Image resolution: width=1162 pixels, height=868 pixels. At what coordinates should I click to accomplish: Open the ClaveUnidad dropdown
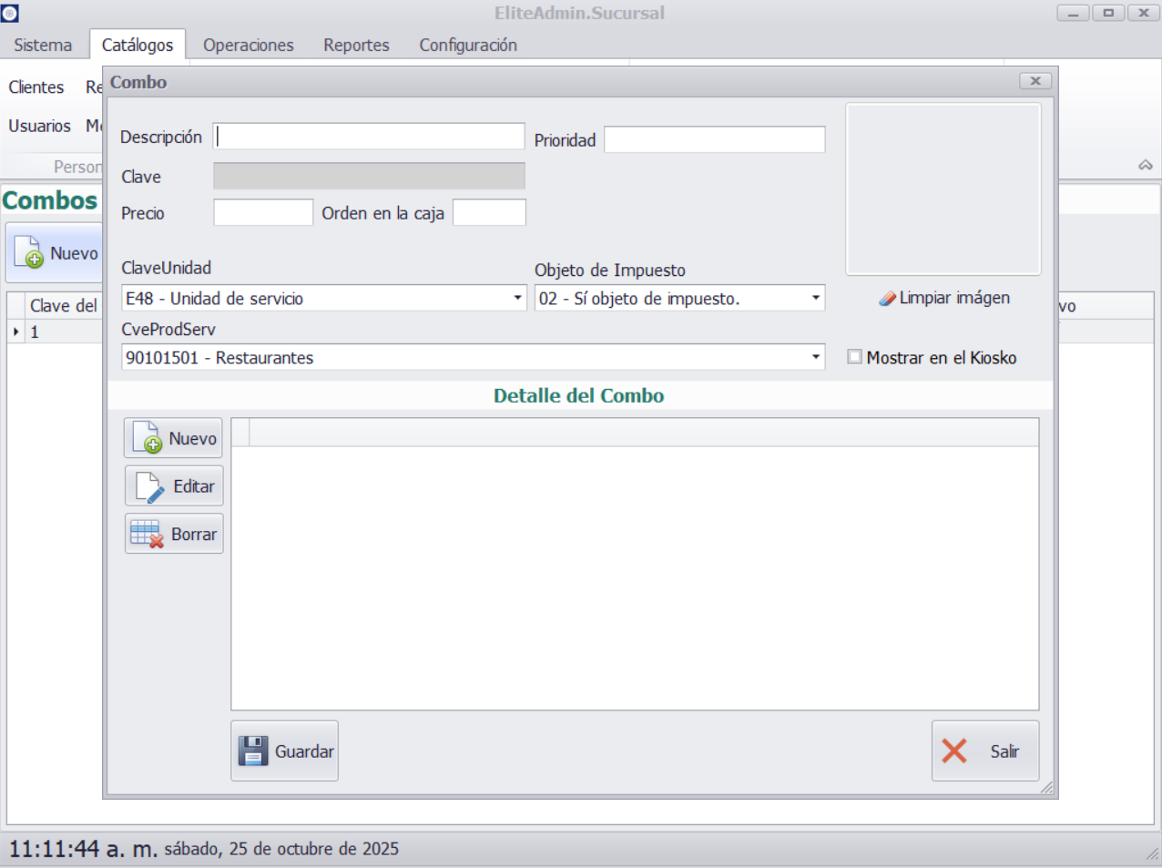coord(517,298)
